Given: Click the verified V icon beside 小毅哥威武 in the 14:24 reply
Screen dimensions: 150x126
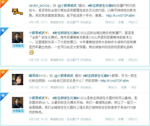Looking at the screenshot, I should [x=46, y=33].
